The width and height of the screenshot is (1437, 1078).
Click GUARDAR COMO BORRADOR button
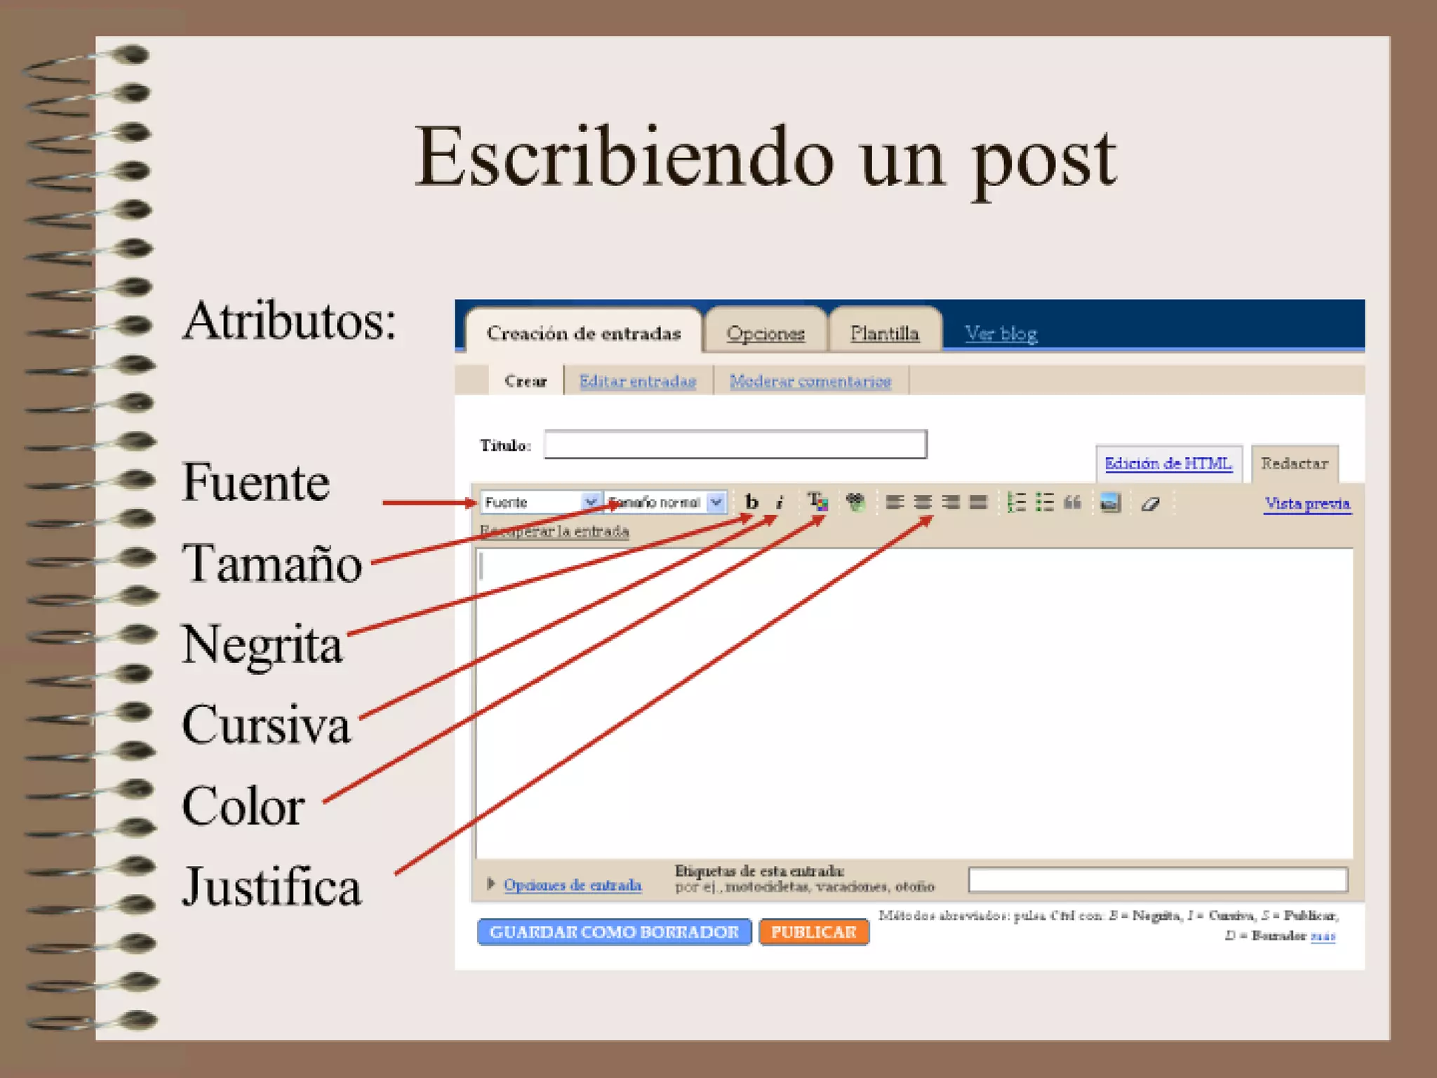[614, 932]
